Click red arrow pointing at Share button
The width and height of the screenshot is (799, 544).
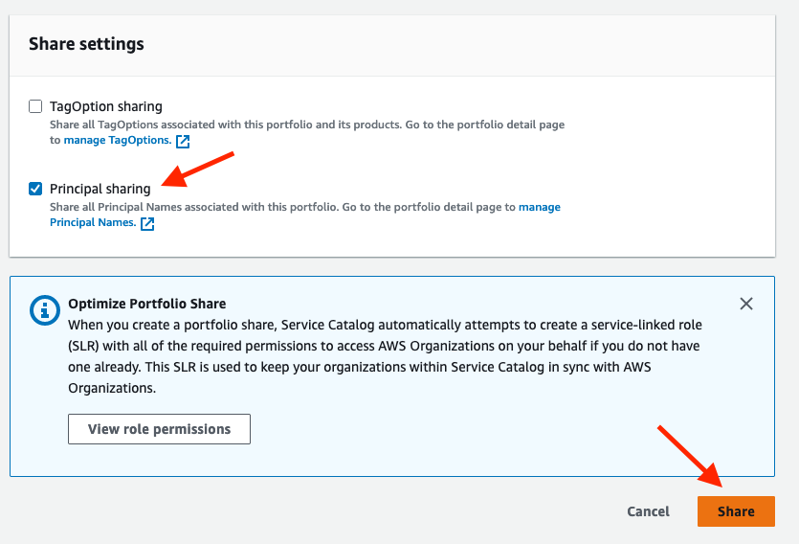coord(690,456)
